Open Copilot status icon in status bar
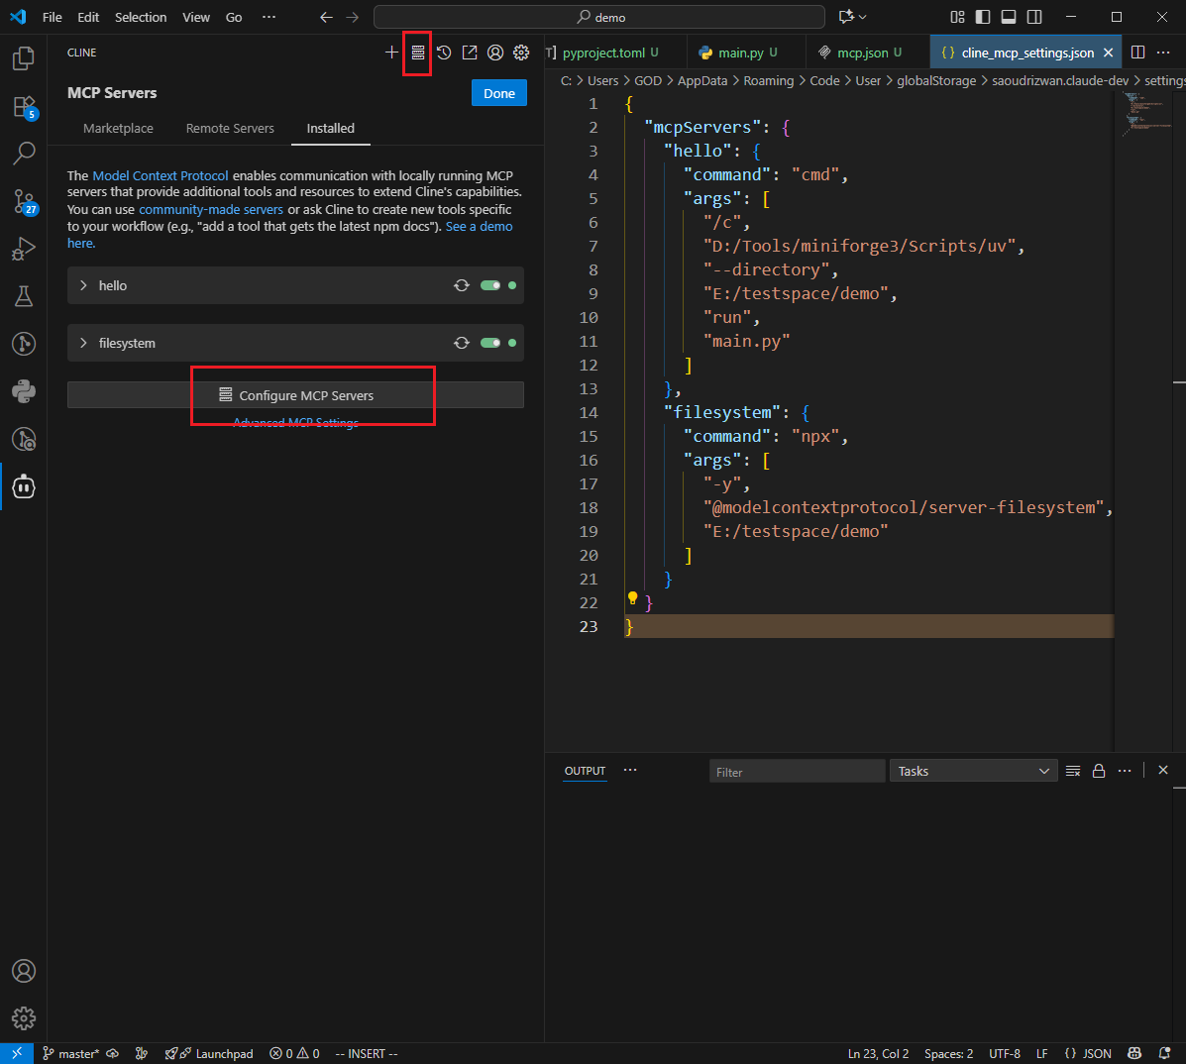 (1134, 1053)
